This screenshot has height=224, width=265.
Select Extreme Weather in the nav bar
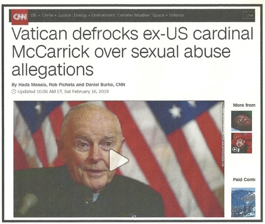pos(133,15)
